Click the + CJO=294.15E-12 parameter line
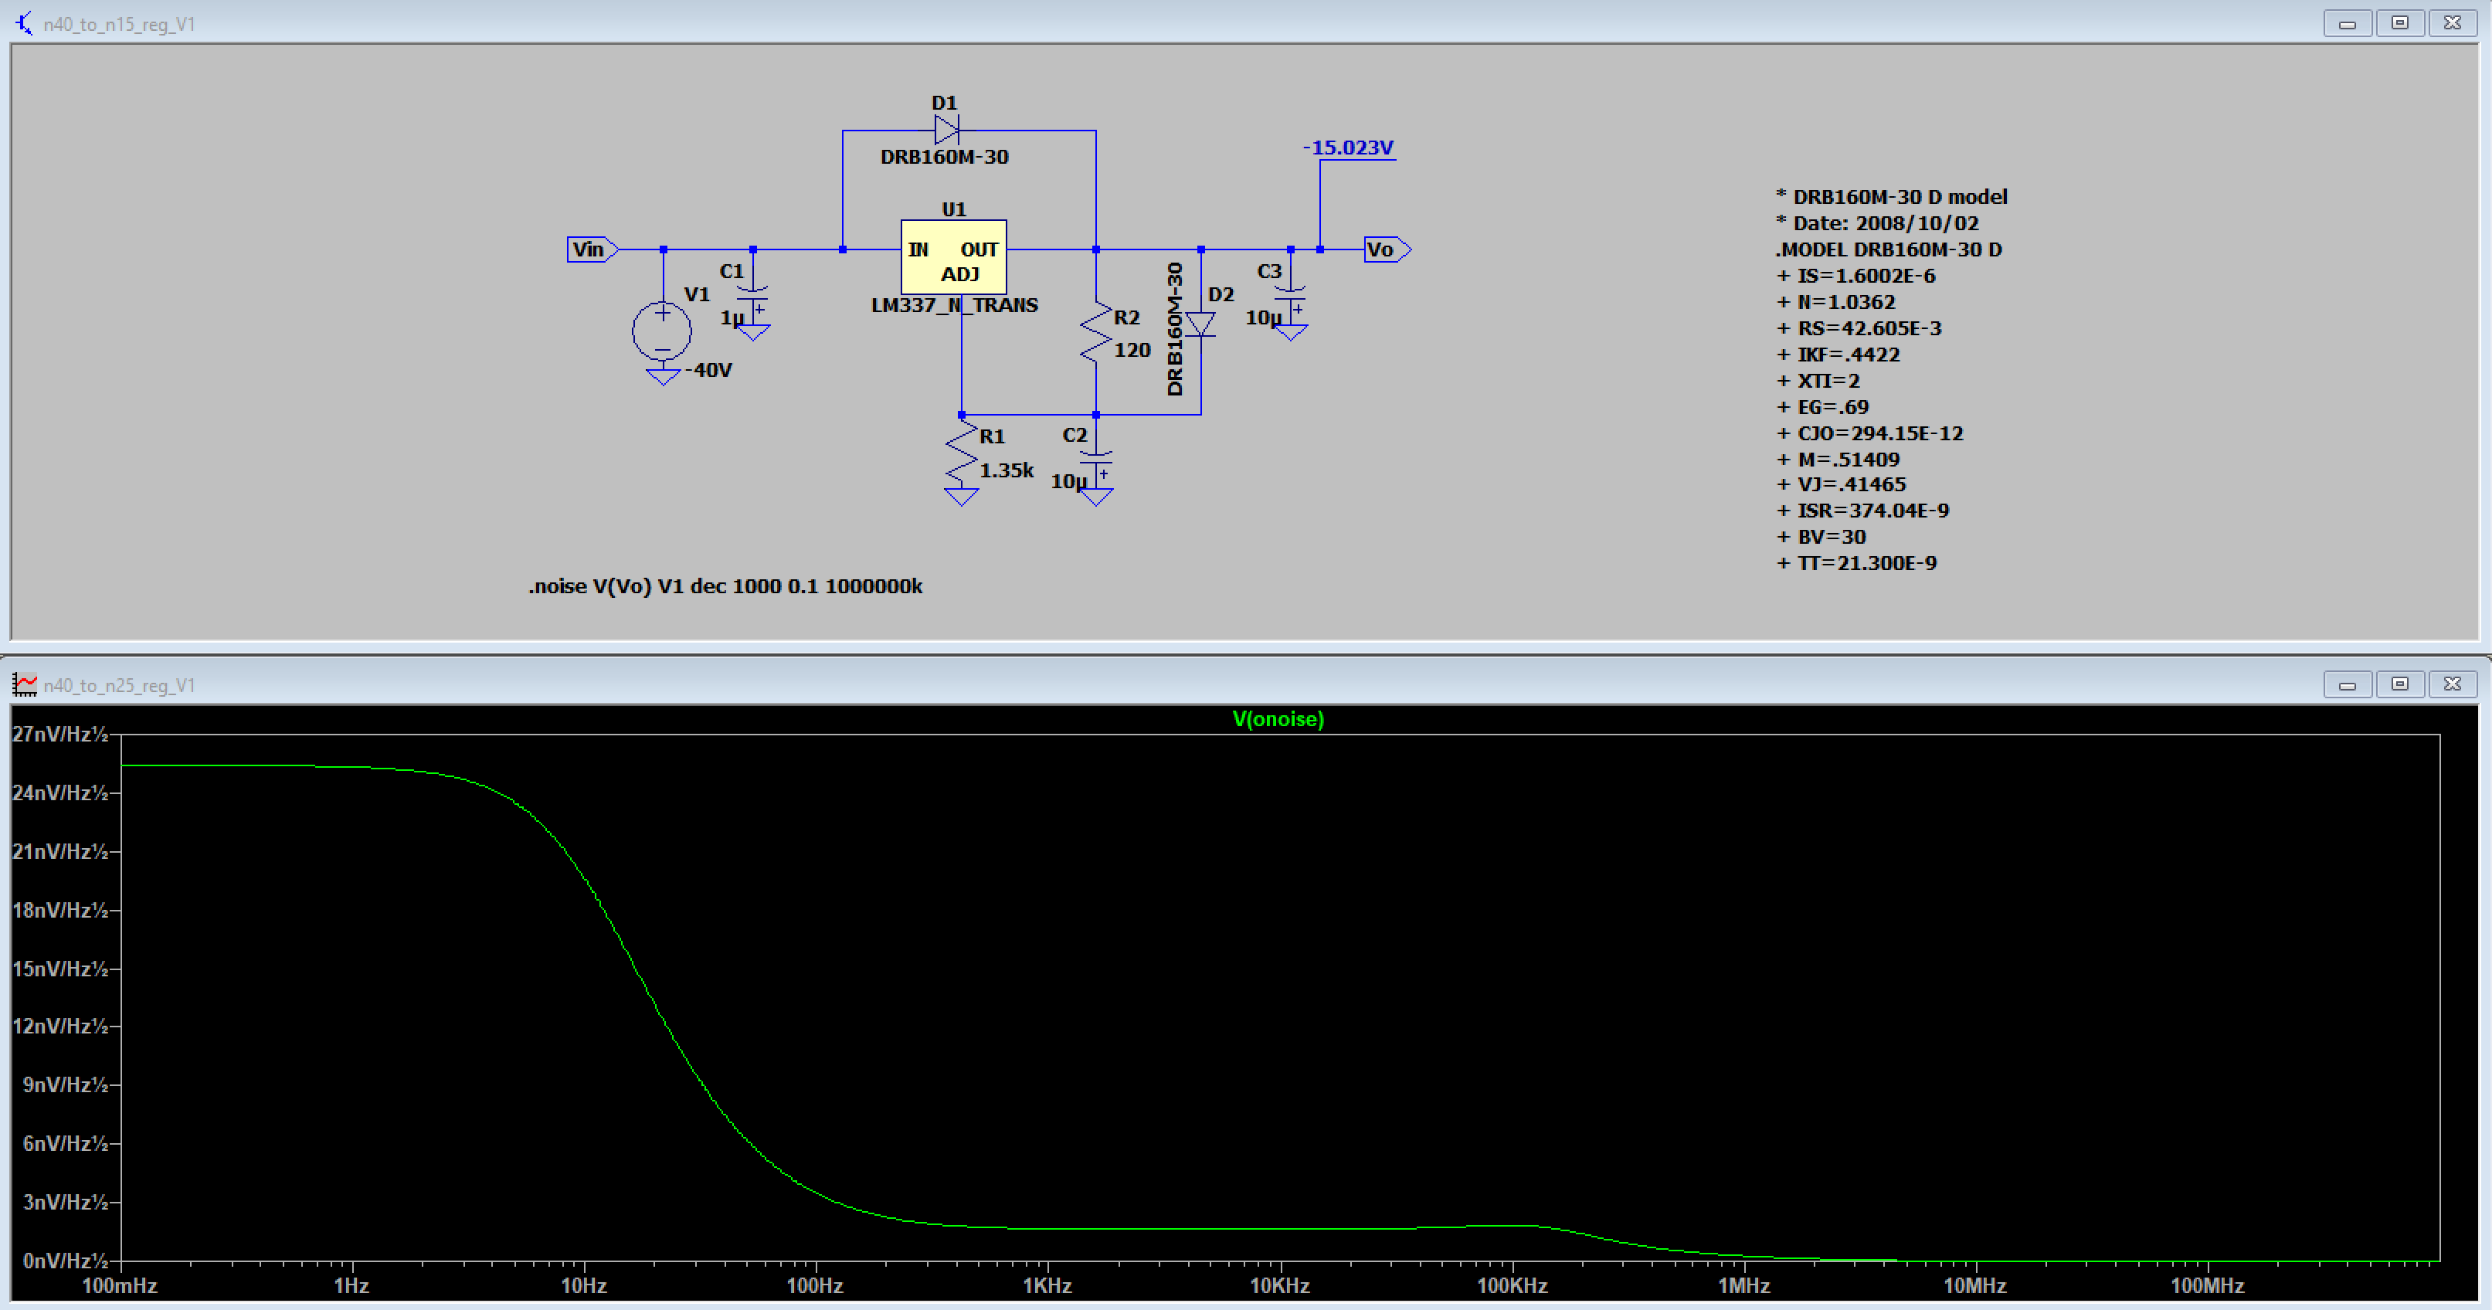 (x=1870, y=433)
